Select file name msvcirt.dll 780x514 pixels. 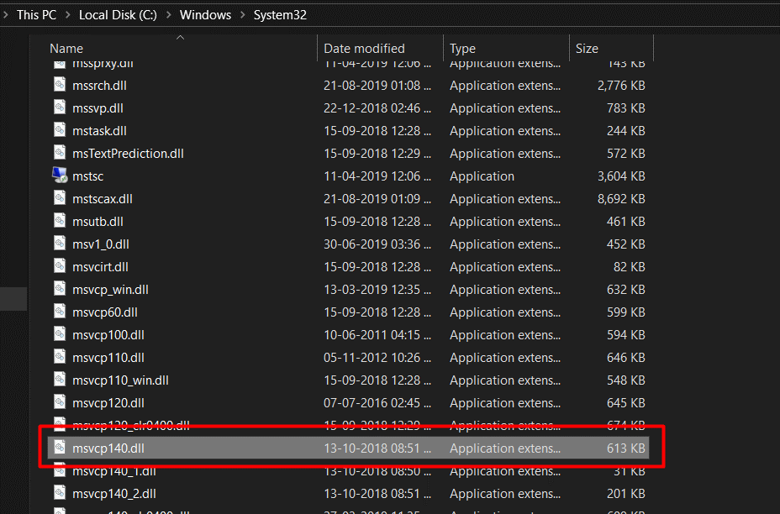pyautogui.click(x=101, y=267)
